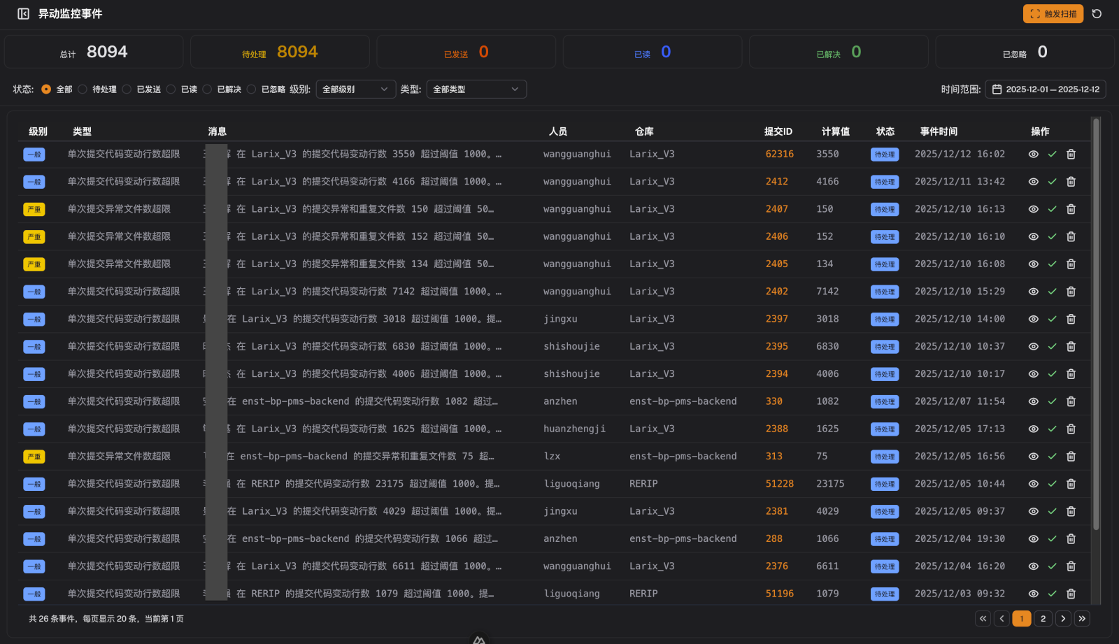
Task: Collapse the sidebar using top-left panel icon
Action: [x=23, y=14]
